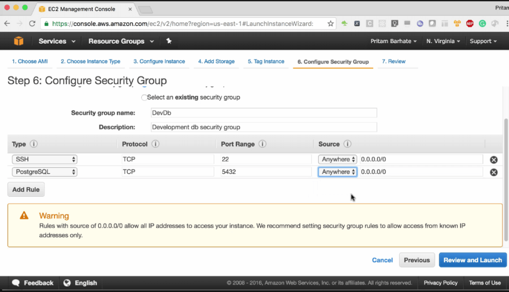The height and width of the screenshot is (292, 509).
Task: Click the Feedback icon in the footer
Action: click(x=15, y=283)
